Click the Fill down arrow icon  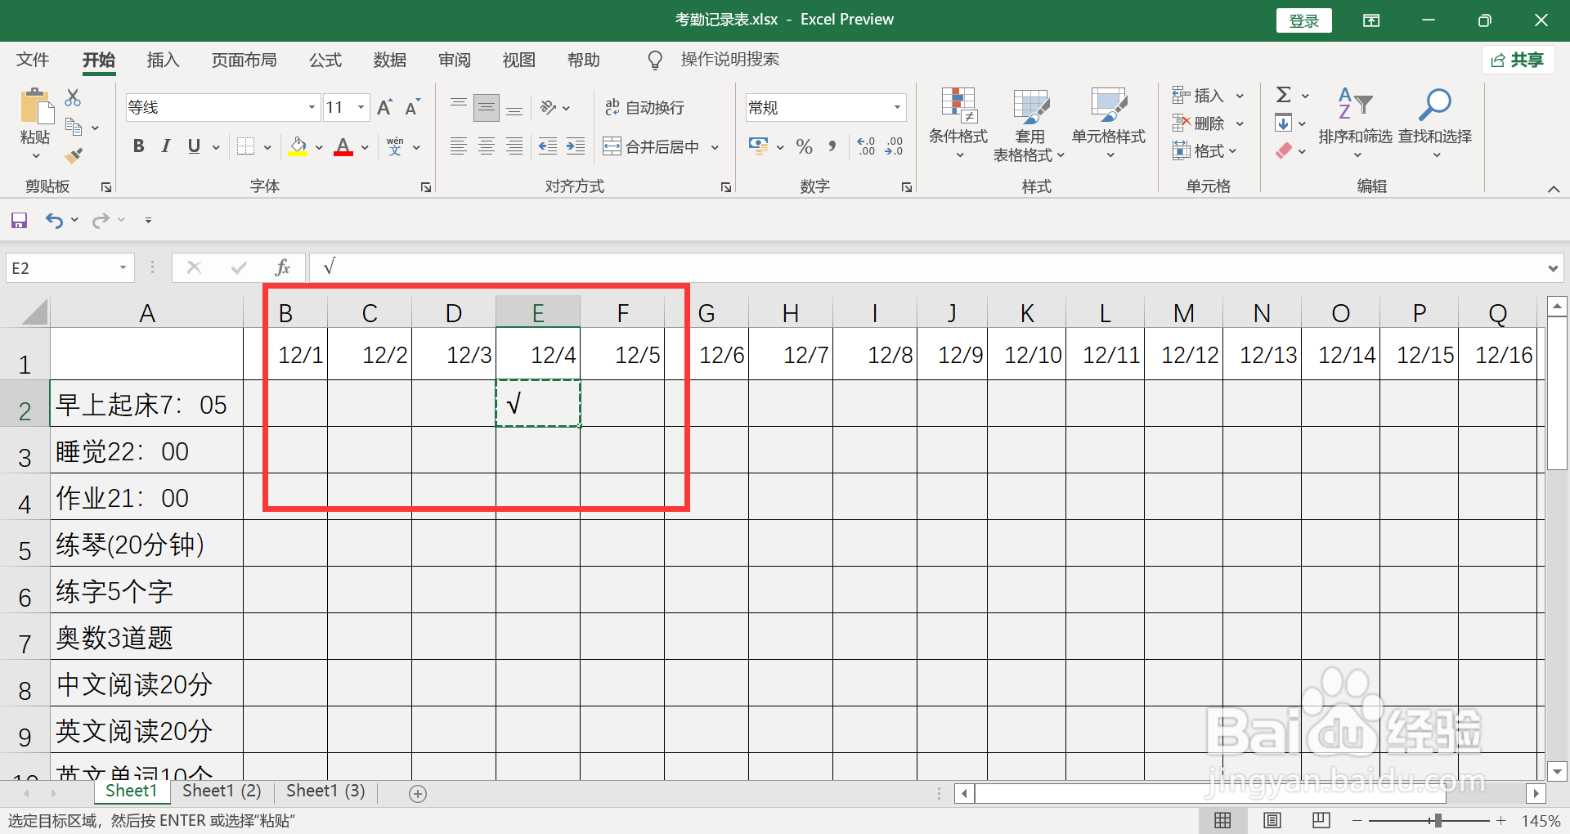pyautogui.click(x=1283, y=123)
